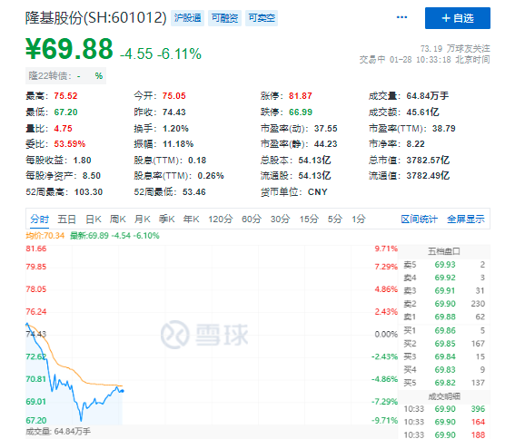Select the 卖3 order row at 69.91
The width and height of the screenshot is (515, 439).
[x=444, y=290]
